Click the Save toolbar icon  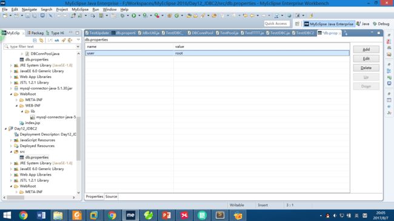[28, 16]
